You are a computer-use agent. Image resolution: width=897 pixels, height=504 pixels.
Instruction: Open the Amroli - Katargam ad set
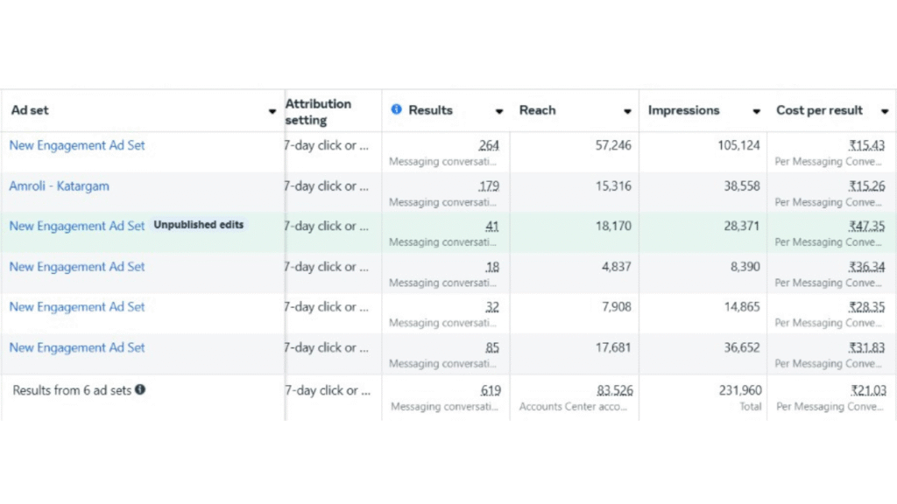click(59, 186)
